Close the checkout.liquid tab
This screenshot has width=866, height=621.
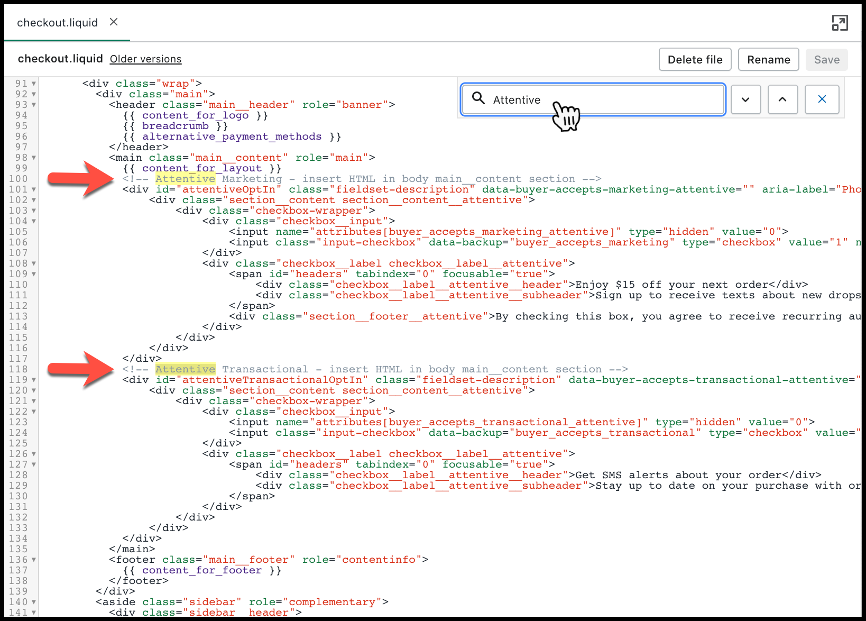pos(114,22)
